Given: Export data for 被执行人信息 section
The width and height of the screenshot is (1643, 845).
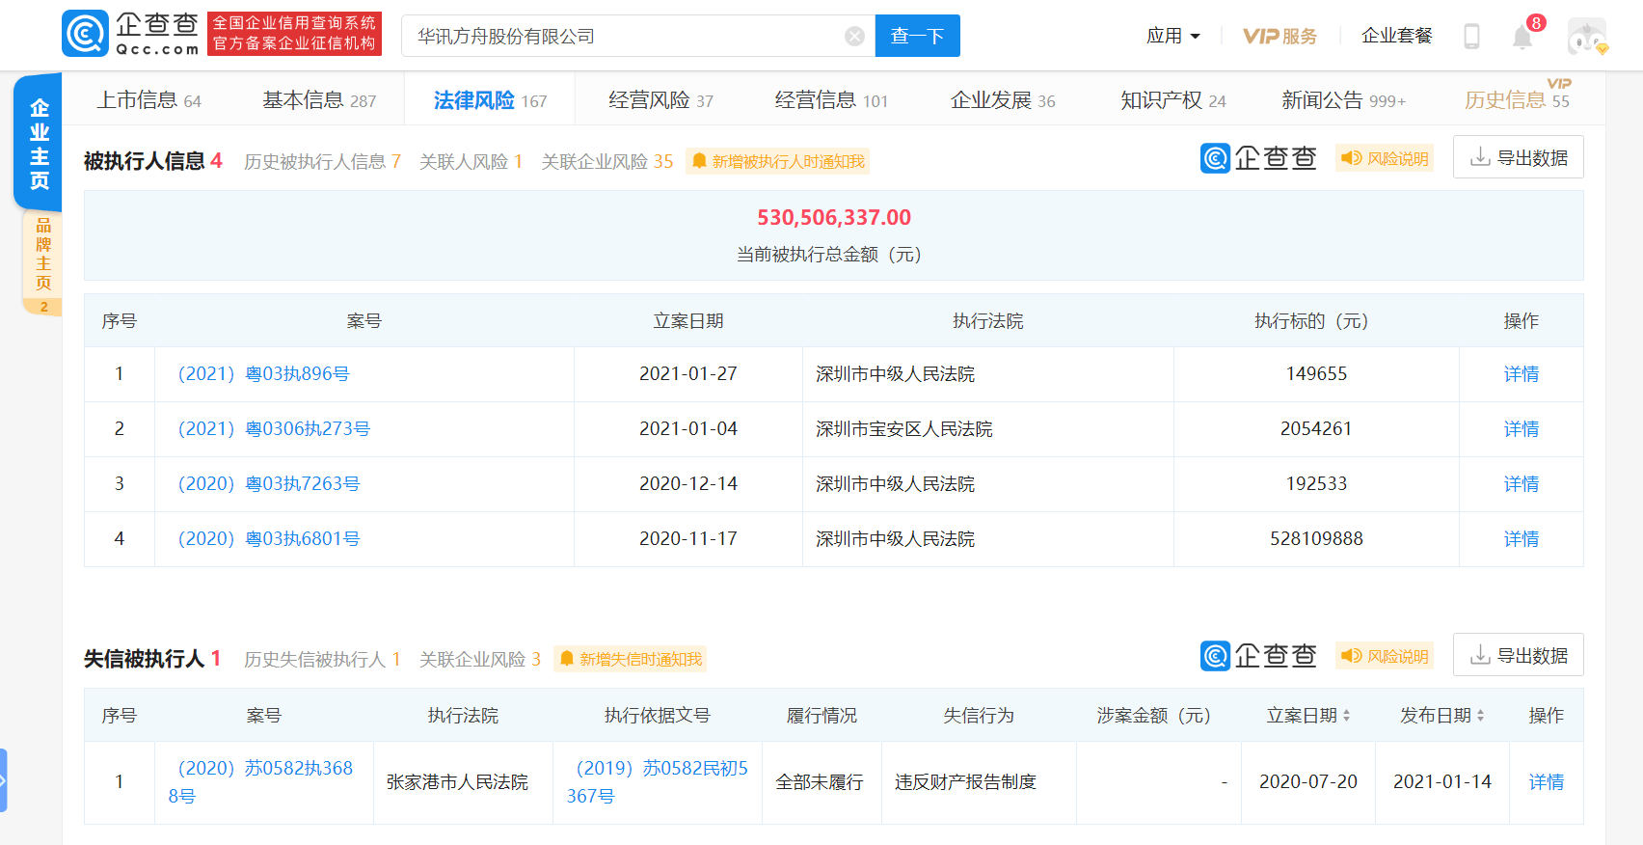Looking at the screenshot, I should [x=1519, y=157].
